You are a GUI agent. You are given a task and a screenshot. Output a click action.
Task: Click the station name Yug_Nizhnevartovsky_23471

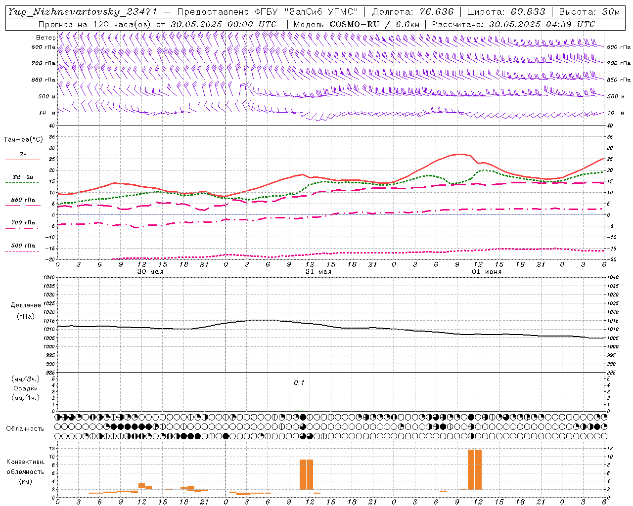(83, 12)
